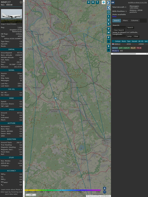Focus the Search text field

[x=119, y=27]
